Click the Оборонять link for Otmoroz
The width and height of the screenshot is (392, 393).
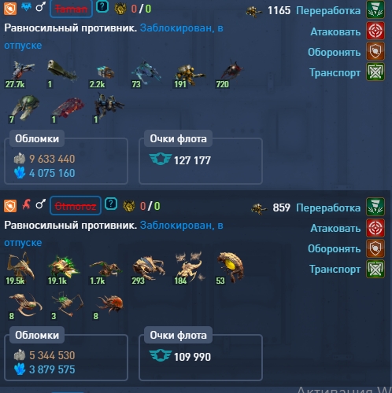point(334,248)
